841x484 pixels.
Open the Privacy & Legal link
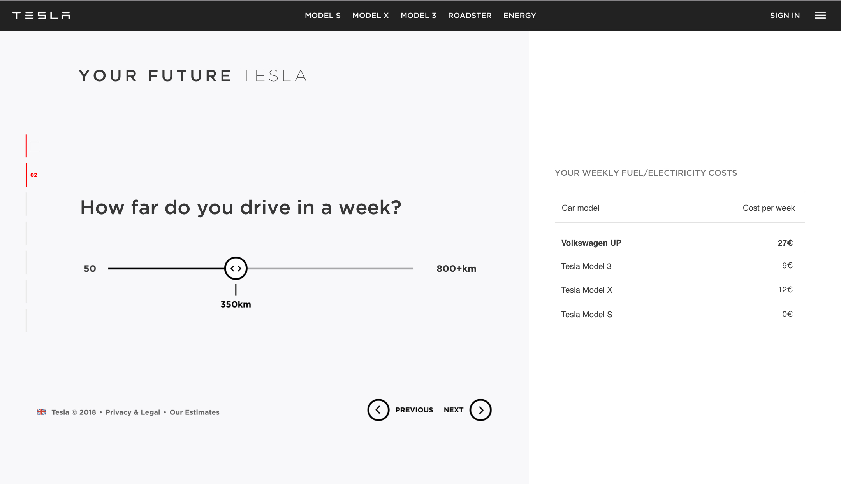[x=133, y=412]
